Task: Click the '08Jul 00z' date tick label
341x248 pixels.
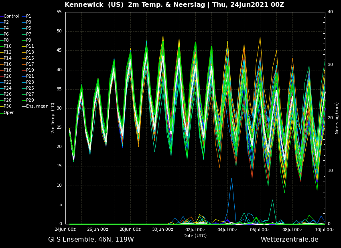Action: point(292,230)
